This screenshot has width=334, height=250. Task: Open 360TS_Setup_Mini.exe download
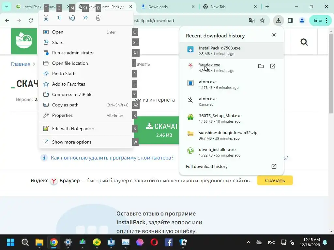click(x=232, y=118)
